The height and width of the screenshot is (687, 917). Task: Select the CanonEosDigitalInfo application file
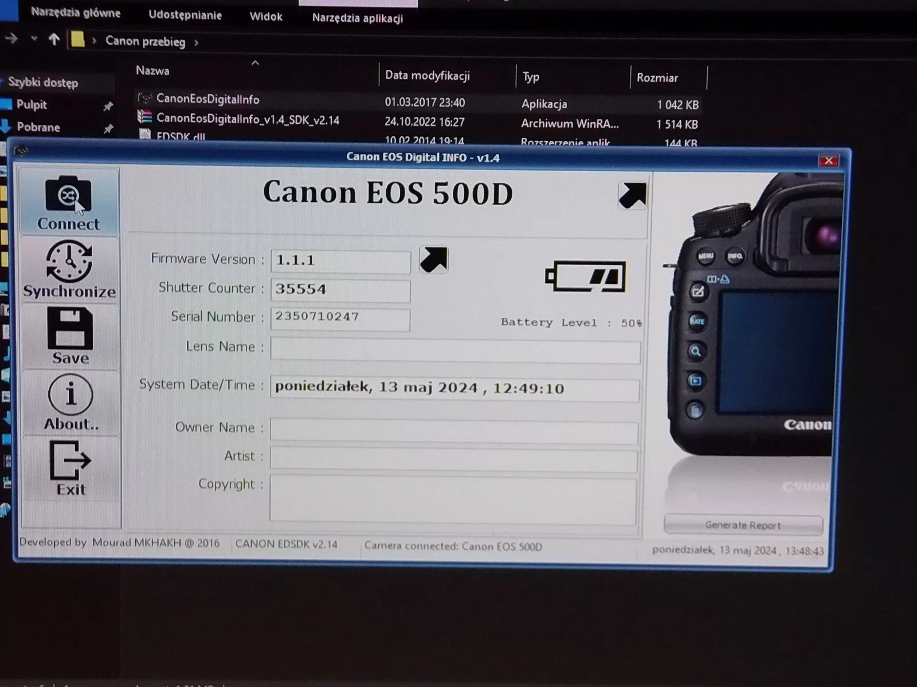[207, 100]
